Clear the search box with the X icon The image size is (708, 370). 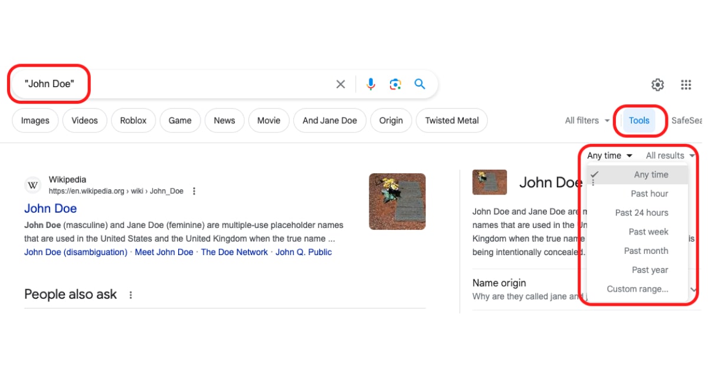[x=340, y=84]
